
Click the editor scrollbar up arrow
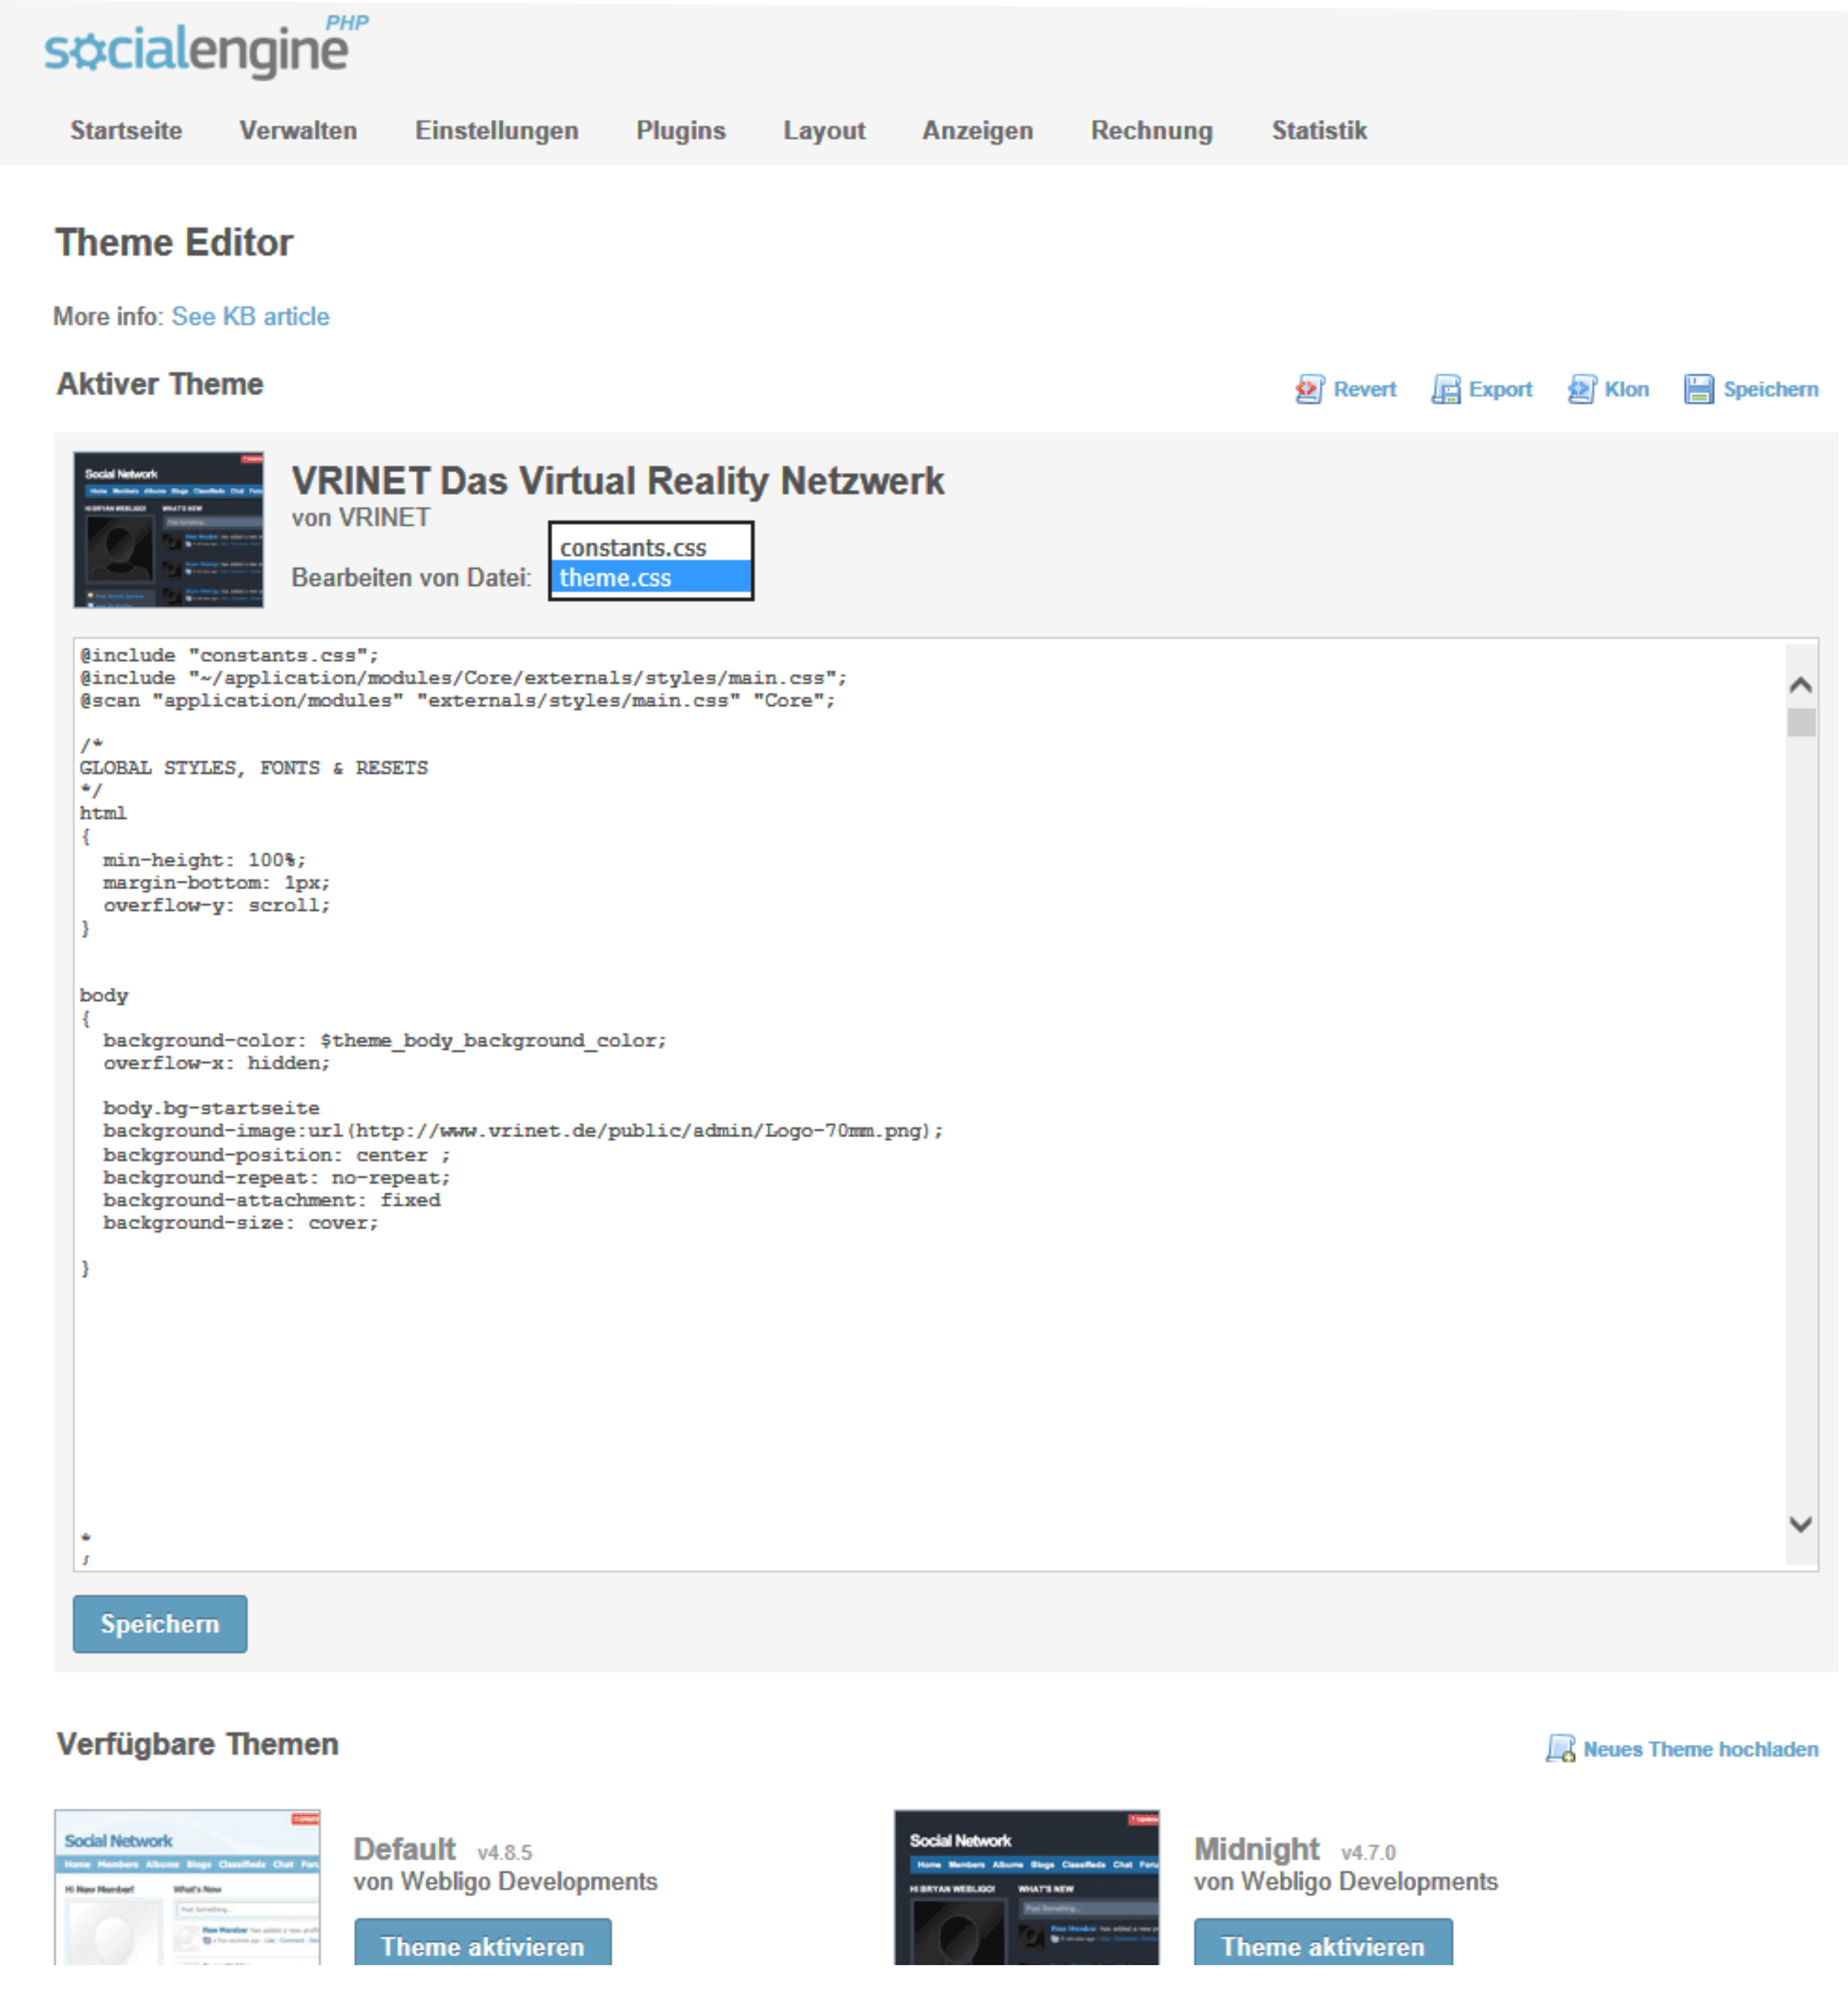(1800, 685)
